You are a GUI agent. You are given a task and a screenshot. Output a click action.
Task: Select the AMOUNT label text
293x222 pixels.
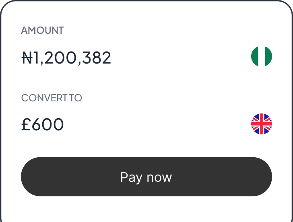[42, 31]
